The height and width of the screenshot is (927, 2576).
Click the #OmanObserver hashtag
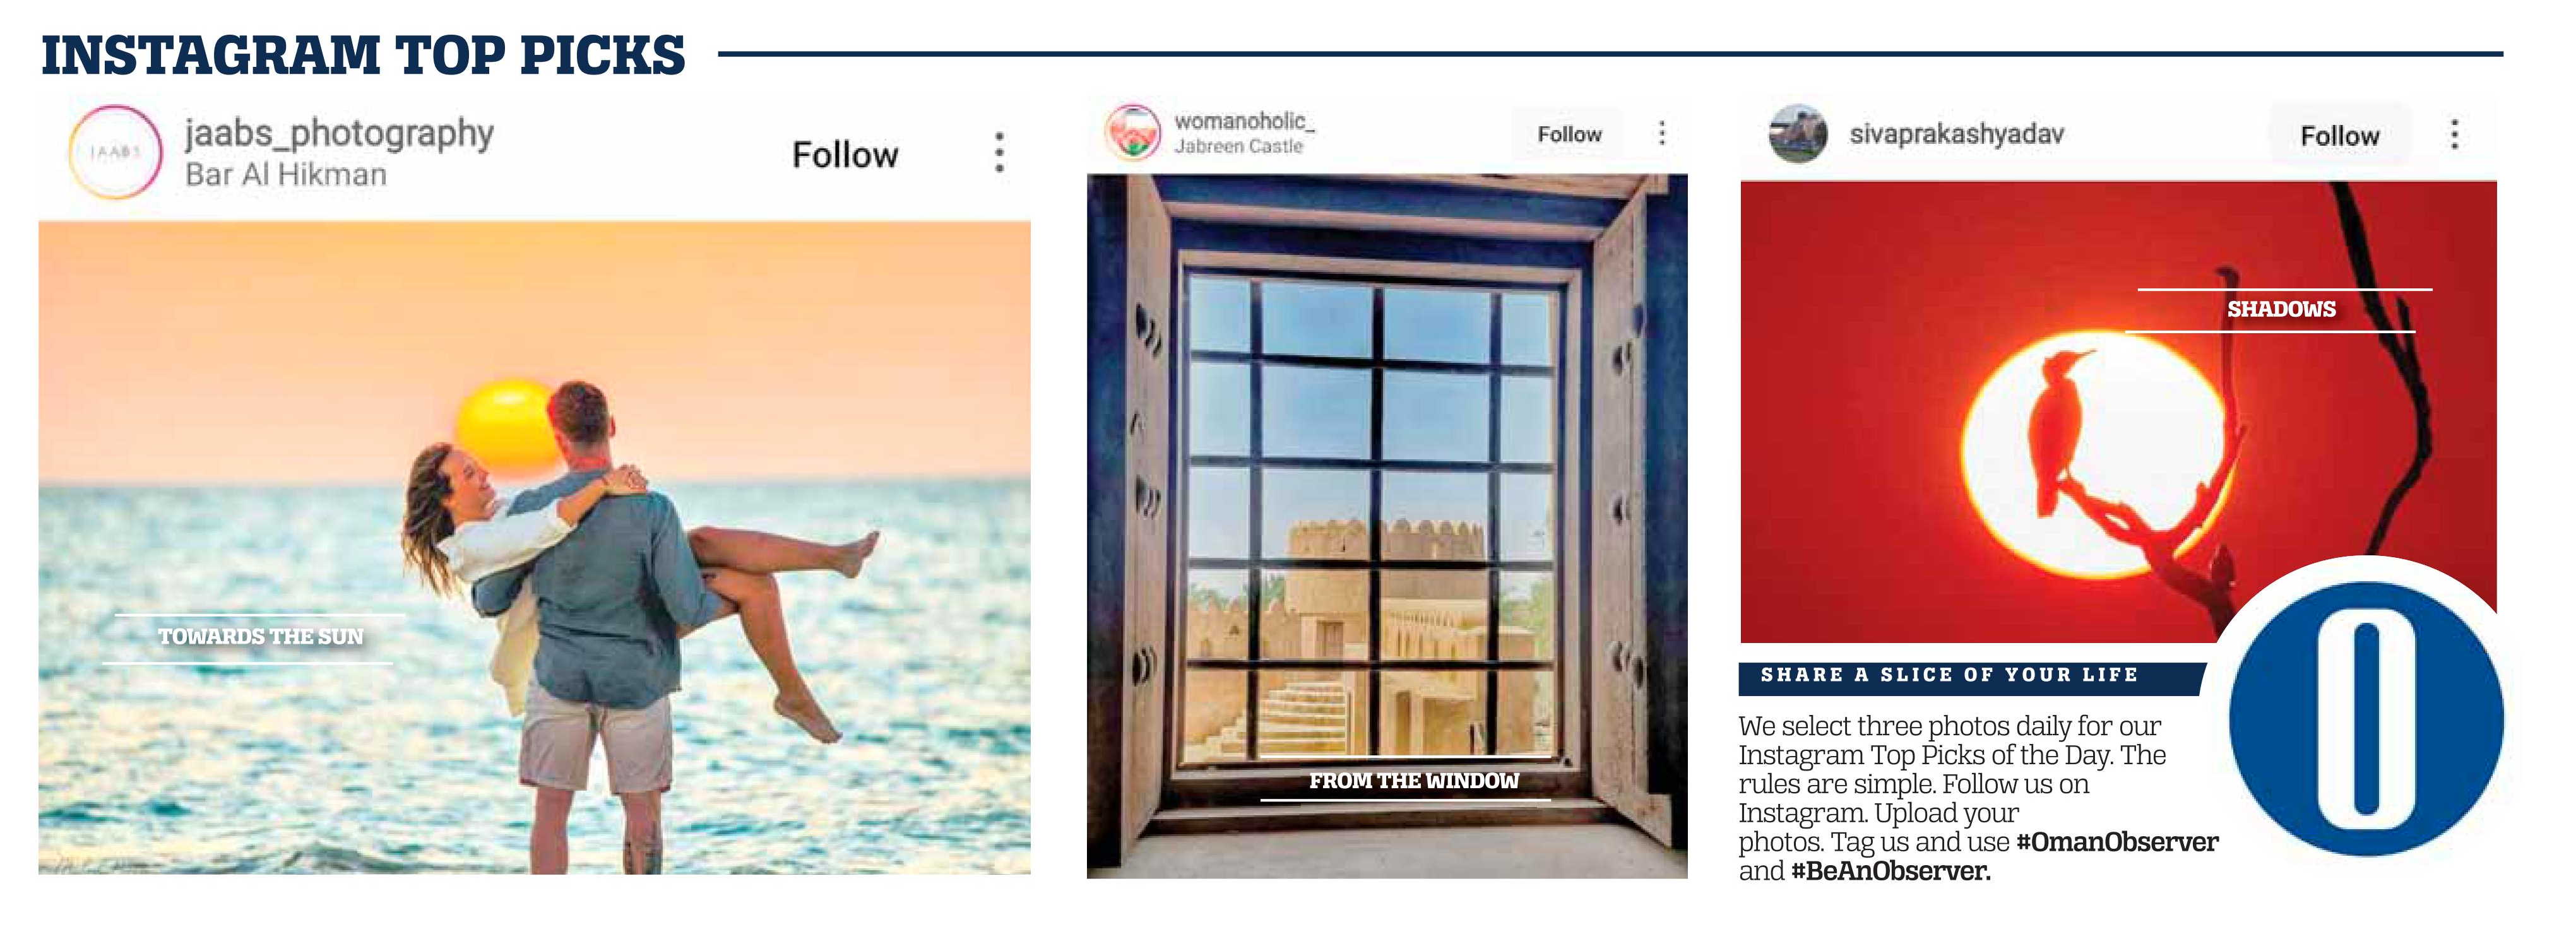tap(2117, 842)
